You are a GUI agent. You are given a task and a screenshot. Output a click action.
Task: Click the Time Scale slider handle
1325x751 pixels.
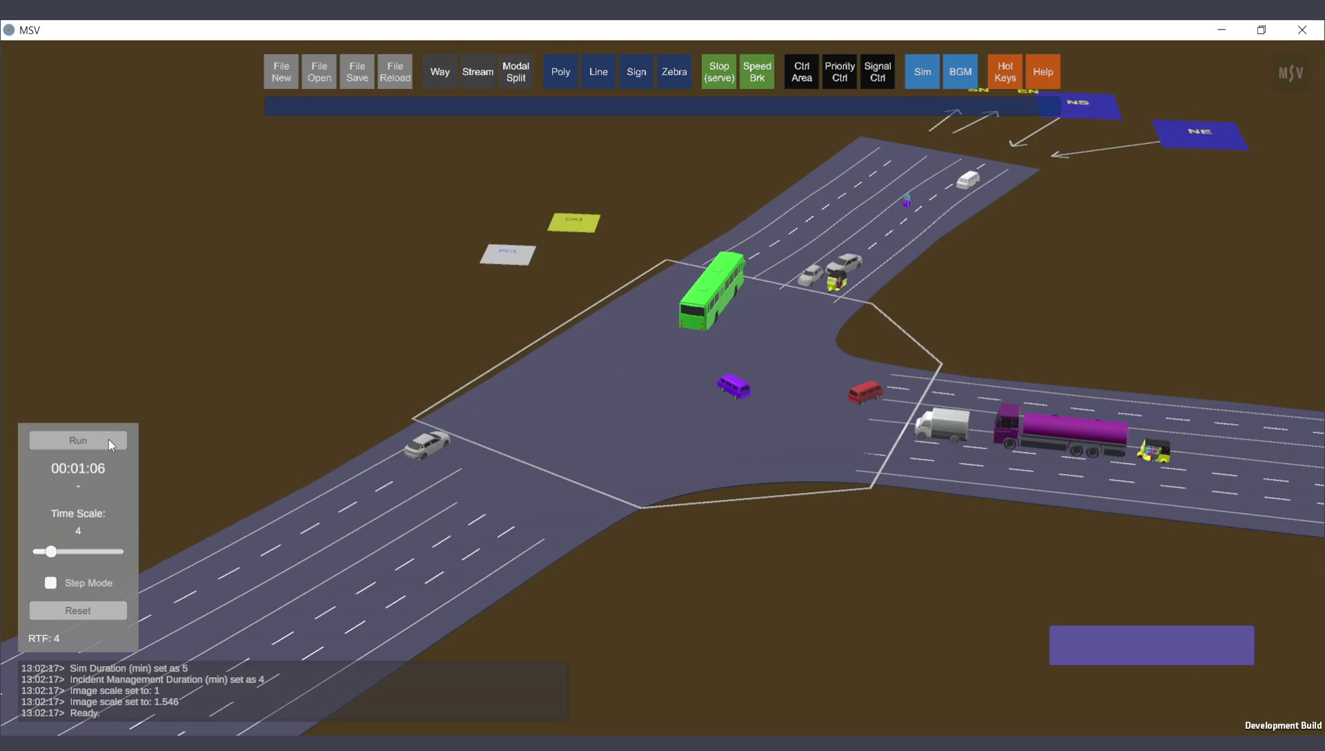[x=50, y=552]
